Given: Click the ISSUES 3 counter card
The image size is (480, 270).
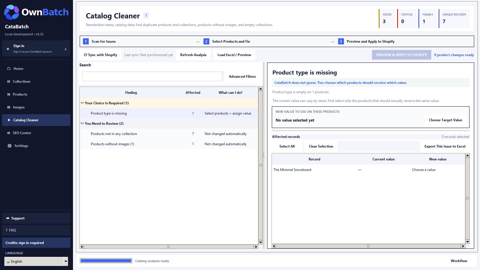Looking at the screenshot, I should pos(387,18).
